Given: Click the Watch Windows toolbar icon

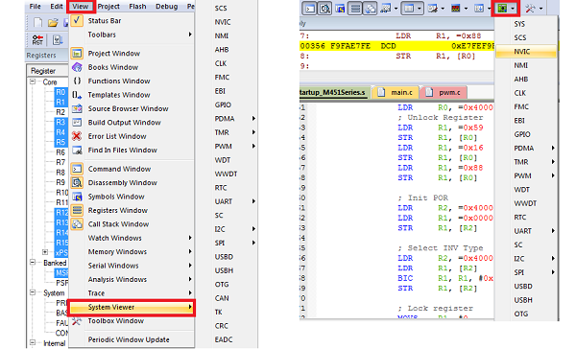Looking at the screenshot, I should [x=385, y=8].
